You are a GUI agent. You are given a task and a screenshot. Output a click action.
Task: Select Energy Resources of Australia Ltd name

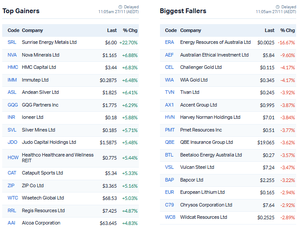pyautogui.click(x=215, y=42)
